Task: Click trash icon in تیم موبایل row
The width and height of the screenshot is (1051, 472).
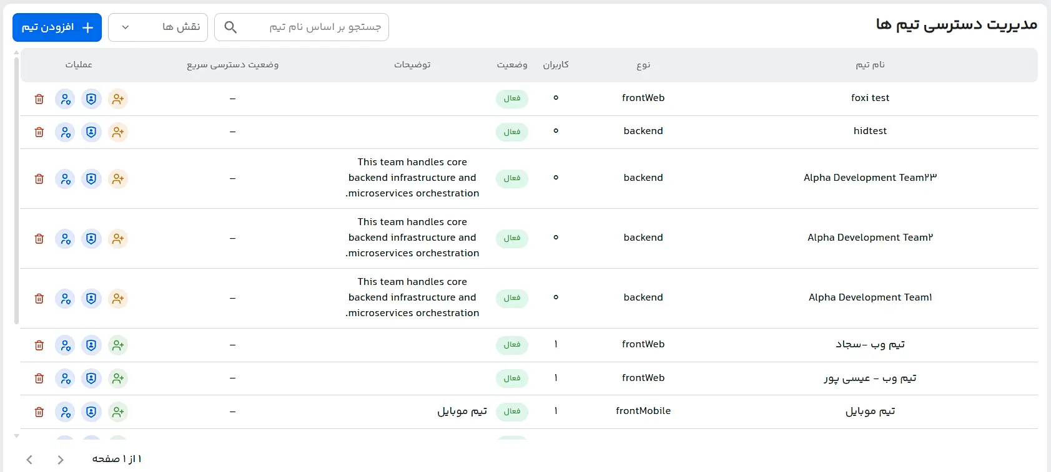Action: tap(39, 412)
